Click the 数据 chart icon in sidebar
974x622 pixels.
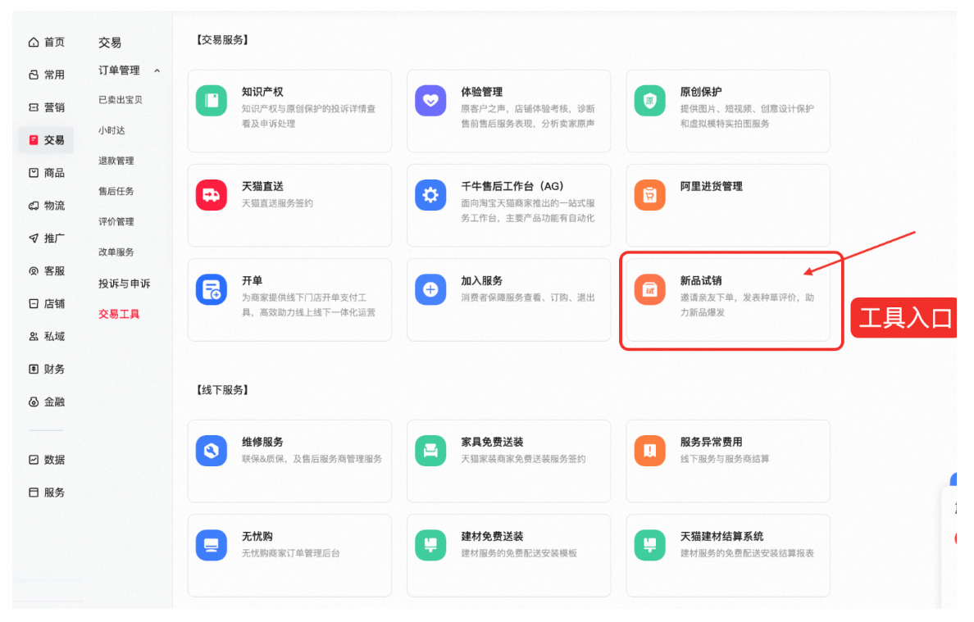pos(34,460)
